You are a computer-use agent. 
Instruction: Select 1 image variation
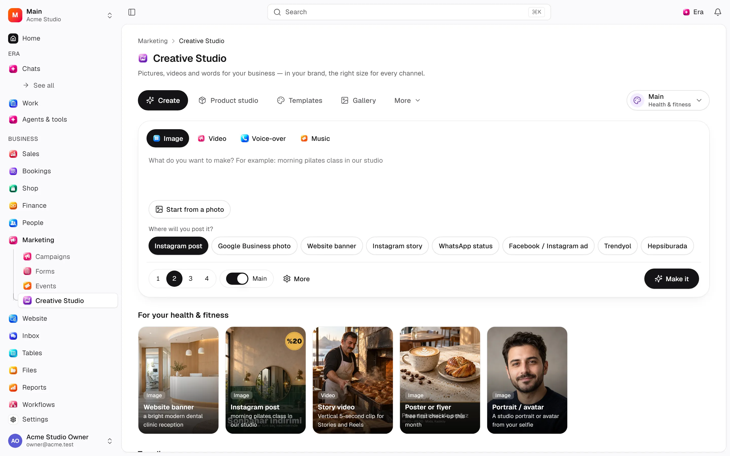(x=158, y=279)
